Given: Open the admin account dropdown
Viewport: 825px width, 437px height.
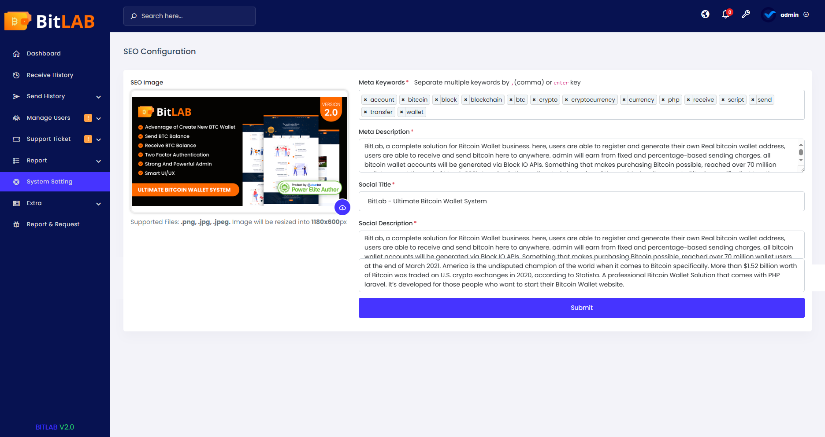Looking at the screenshot, I should click(788, 14).
